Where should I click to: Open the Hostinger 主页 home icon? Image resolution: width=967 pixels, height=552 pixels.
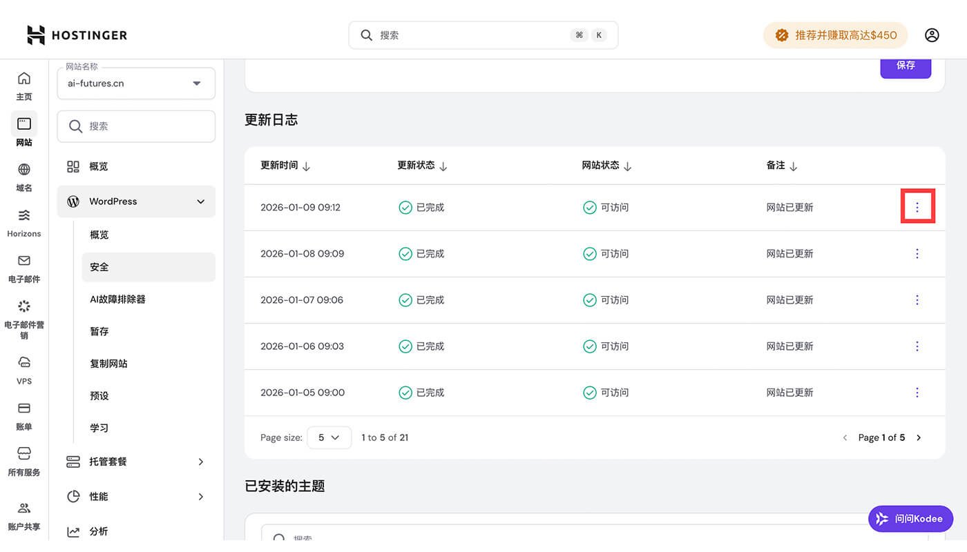pos(24,84)
